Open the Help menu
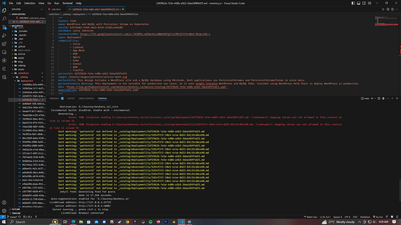The width and height of the screenshot is (401, 225). point(78,3)
